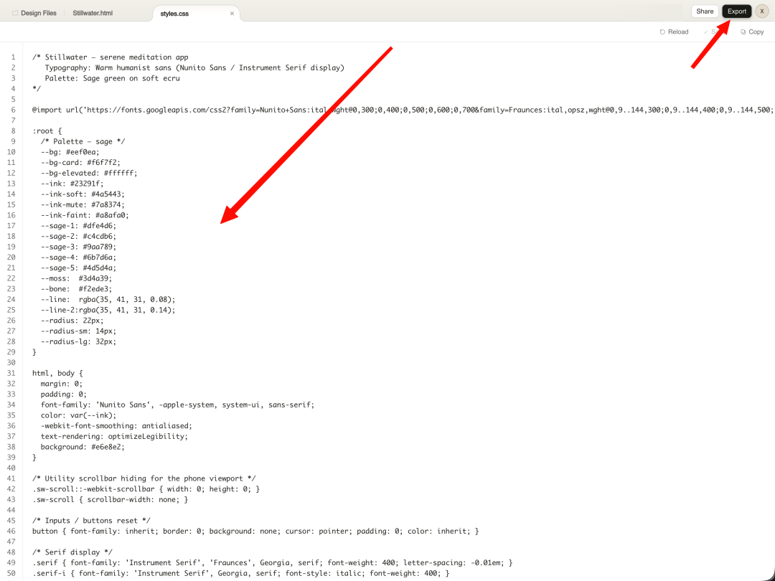Select the styles.css tab
The height and width of the screenshot is (581, 775).
(174, 13)
